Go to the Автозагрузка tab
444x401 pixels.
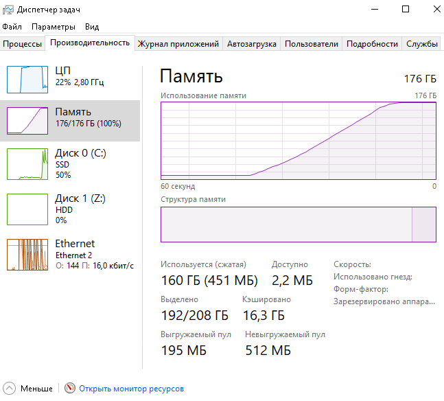click(x=252, y=44)
